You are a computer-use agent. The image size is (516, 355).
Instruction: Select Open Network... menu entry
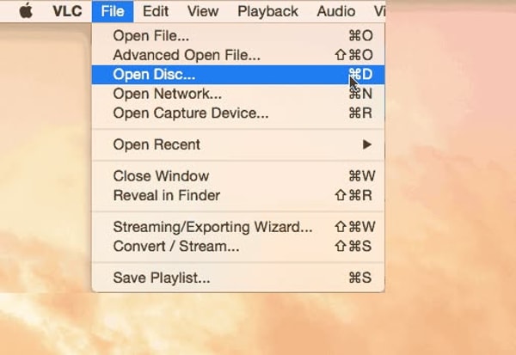[238, 94]
